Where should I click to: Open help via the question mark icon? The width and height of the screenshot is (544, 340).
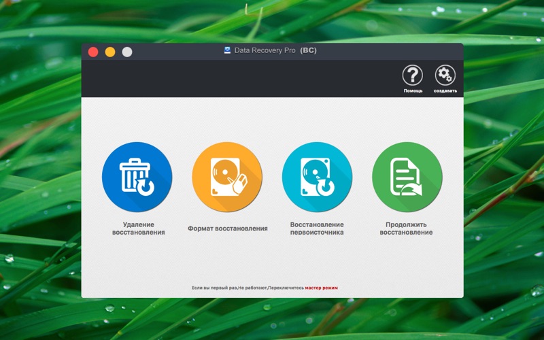[x=413, y=75]
